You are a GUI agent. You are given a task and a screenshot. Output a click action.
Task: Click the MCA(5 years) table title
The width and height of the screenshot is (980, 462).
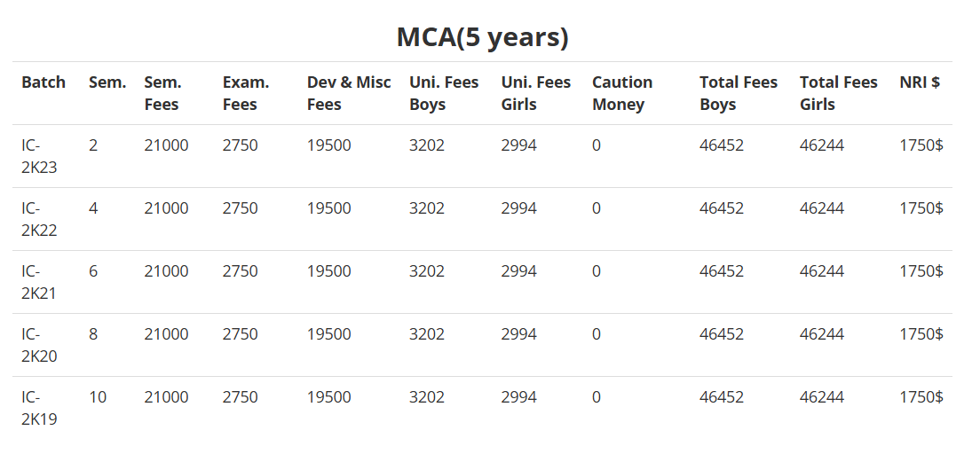[x=482, y=38]
